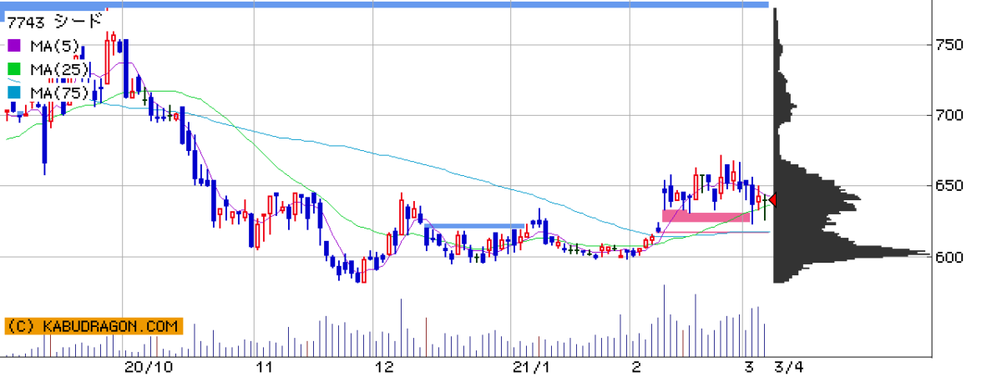This screenshot has height=377, width=1002.
Task: Click the pink support zone rectangle
Action: tap(706, 216)
